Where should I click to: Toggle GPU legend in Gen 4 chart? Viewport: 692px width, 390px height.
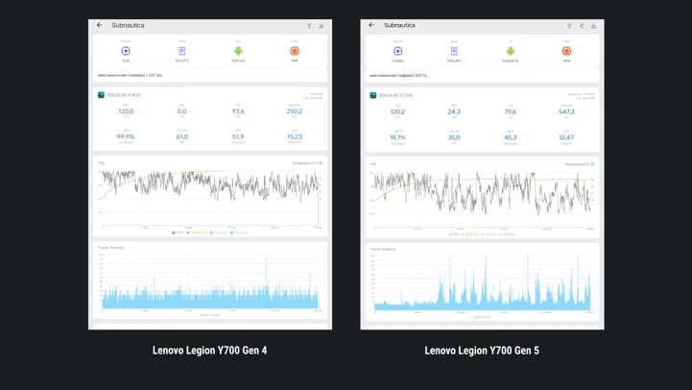(239, 232)
